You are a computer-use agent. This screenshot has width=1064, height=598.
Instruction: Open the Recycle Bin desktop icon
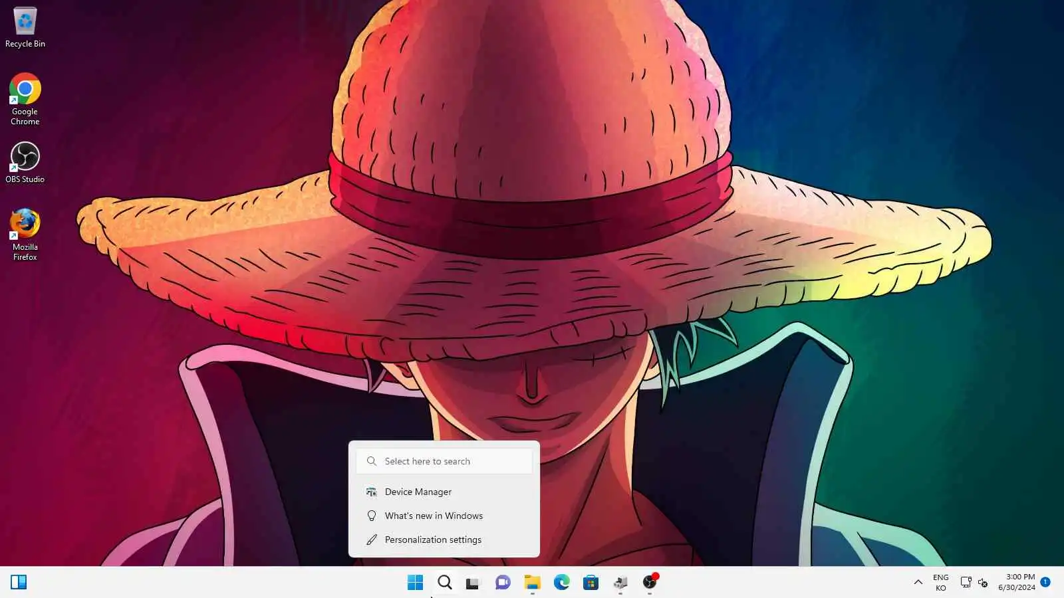point(25,28)
